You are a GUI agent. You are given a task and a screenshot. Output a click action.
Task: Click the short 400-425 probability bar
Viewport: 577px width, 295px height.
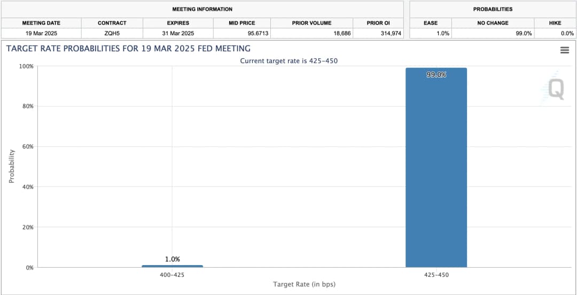tap(172, 266)
